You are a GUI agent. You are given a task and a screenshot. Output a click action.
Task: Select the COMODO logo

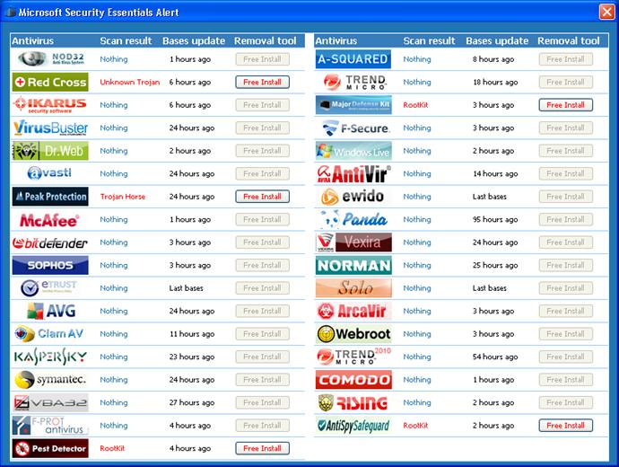pos(353,380)
